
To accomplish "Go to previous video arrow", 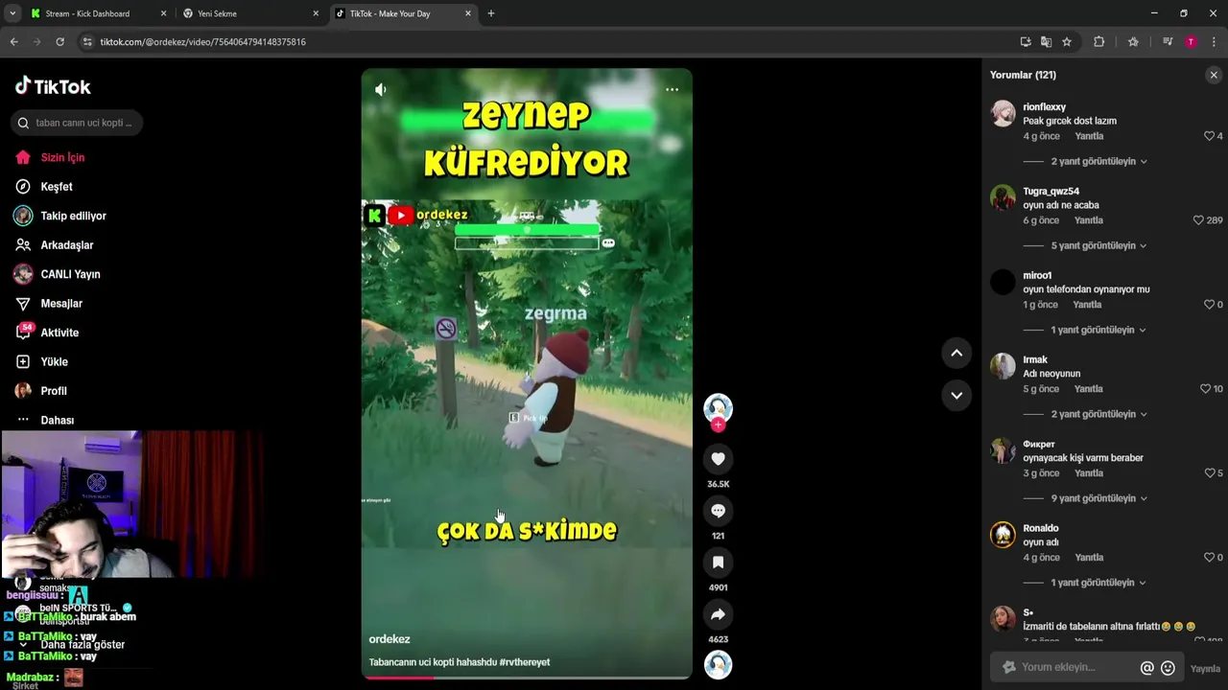I will [956, 353].
